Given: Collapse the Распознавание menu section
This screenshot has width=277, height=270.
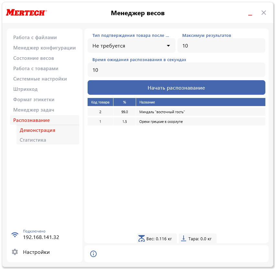Looking at the screenshot, I should (45, 120).
